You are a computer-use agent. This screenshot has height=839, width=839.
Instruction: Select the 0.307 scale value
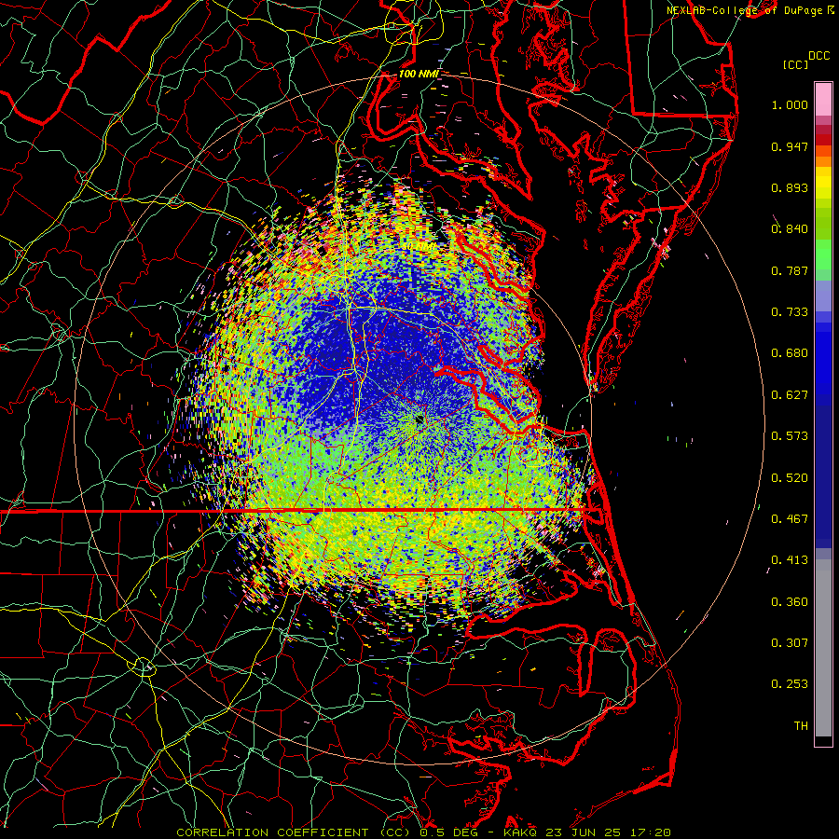pos(790,643)
